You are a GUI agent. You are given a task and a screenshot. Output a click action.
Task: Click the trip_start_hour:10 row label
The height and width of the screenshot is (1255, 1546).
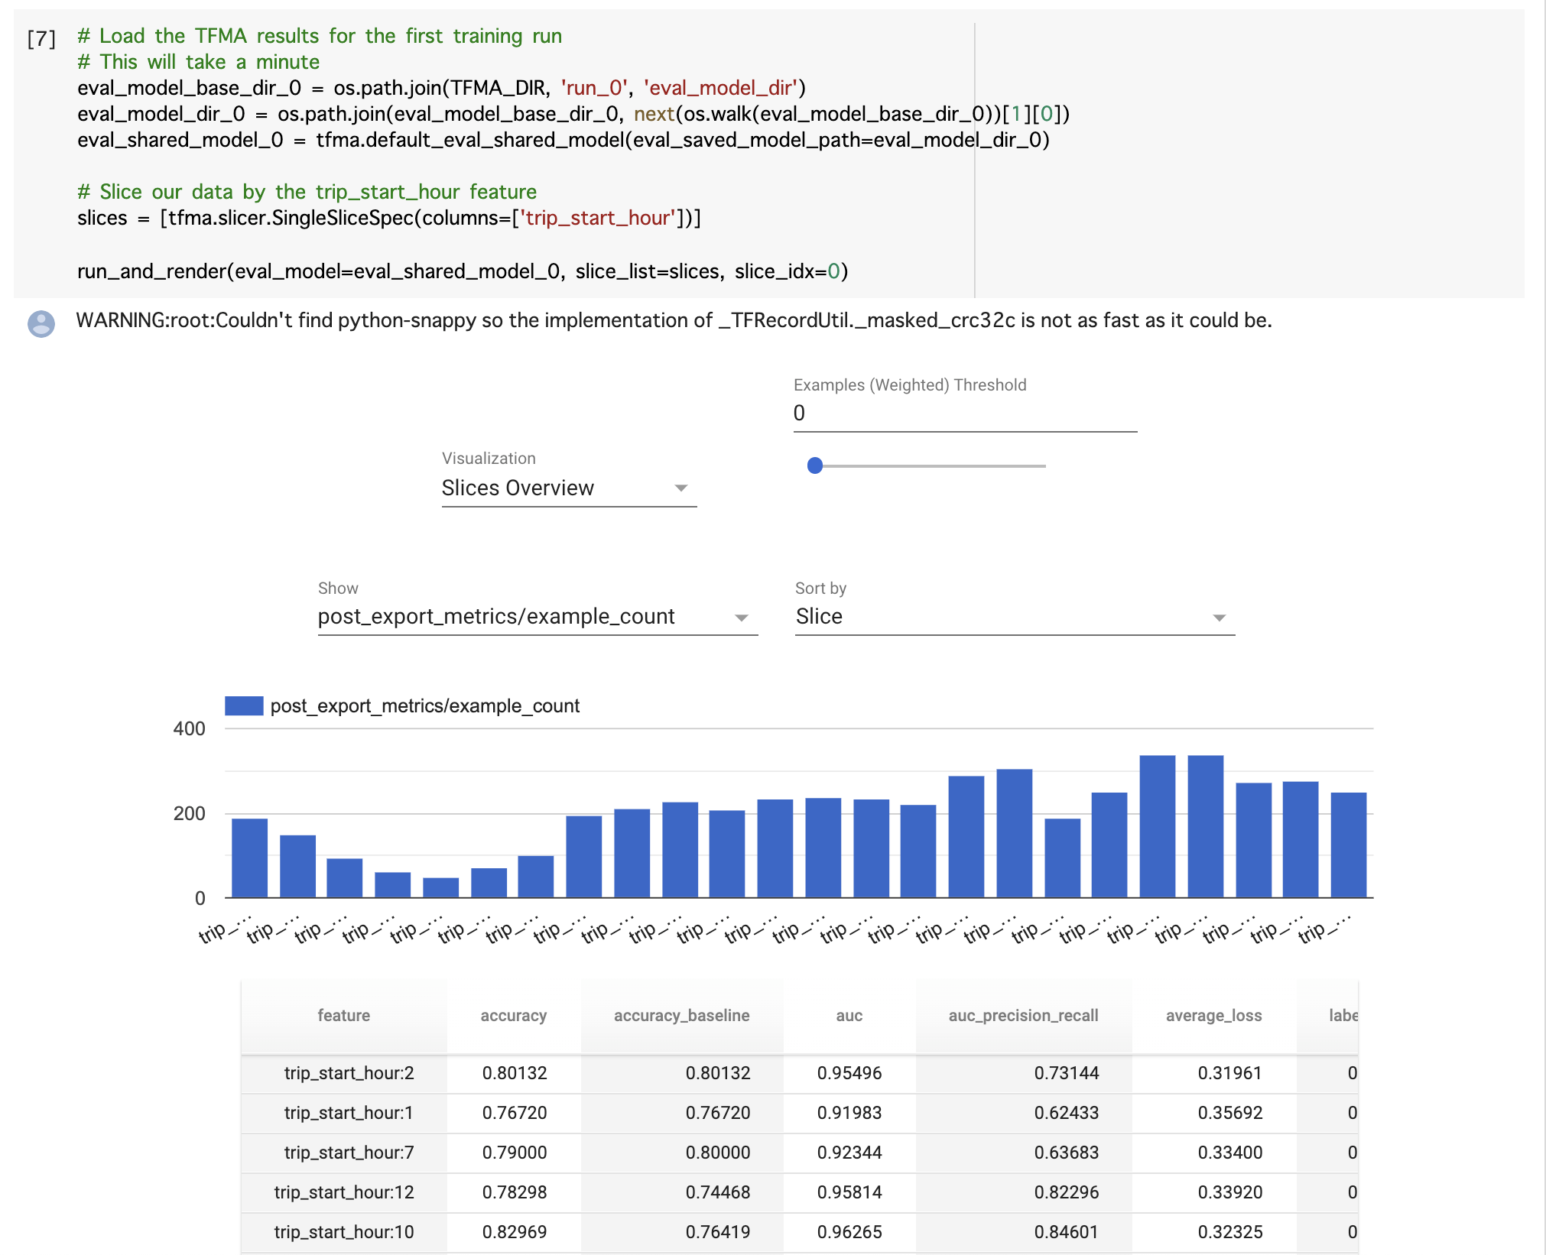344,1232
